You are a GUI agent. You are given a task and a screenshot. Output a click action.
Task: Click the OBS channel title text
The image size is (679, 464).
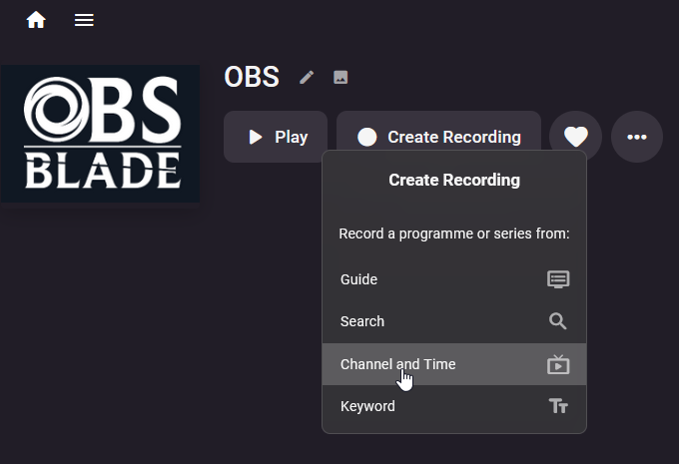click(x=252, y=77)
